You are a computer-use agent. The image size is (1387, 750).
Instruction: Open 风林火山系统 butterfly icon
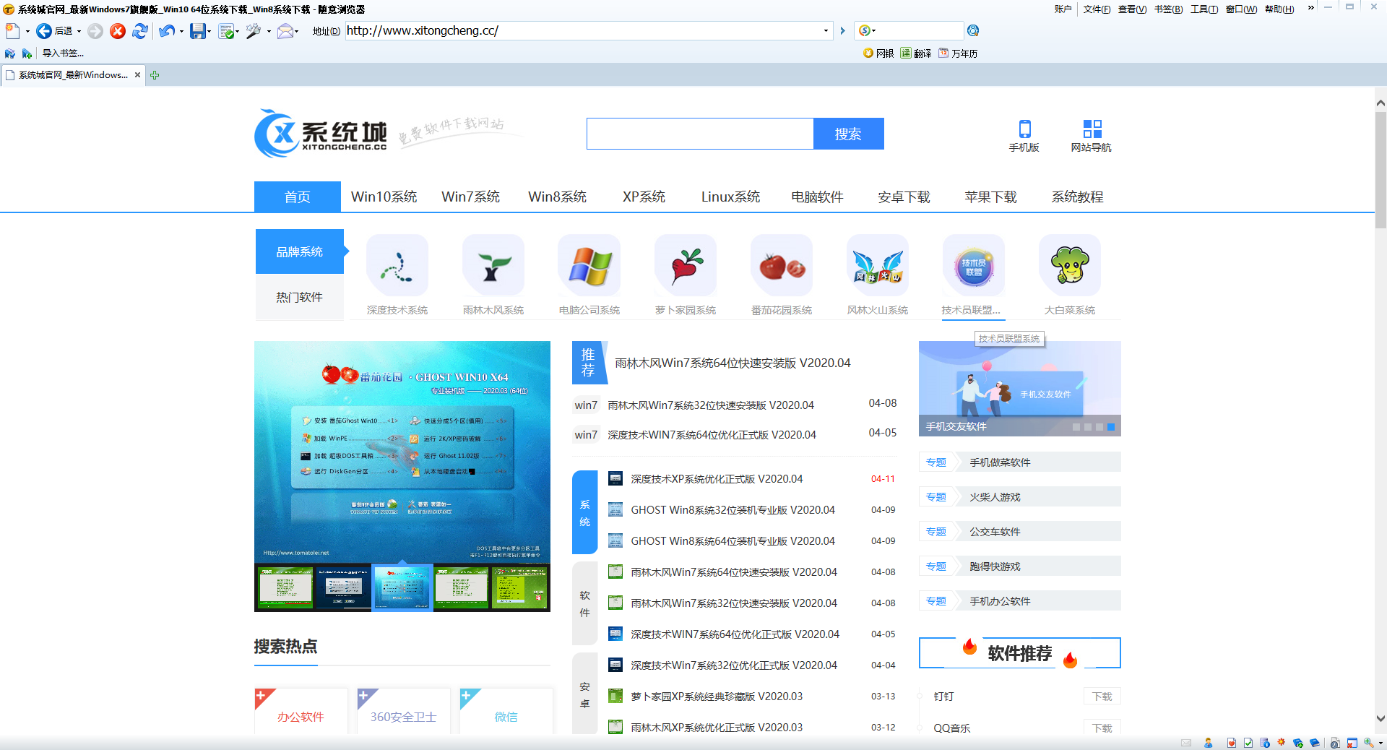878,265
